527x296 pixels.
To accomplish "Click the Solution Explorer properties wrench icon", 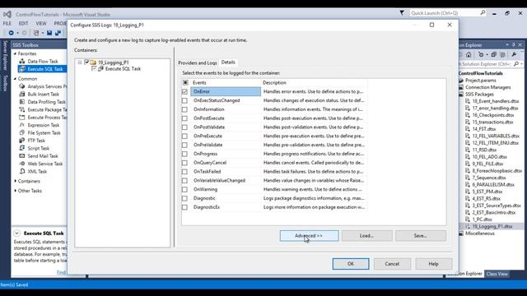I will [x=514, y=54].
